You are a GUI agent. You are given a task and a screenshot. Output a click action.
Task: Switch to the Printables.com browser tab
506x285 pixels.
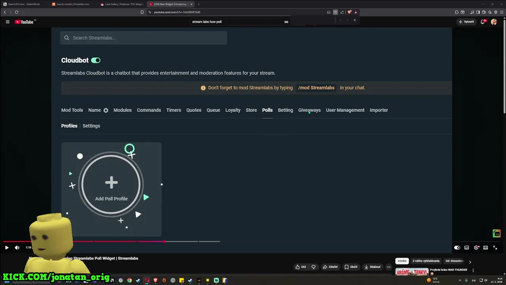(x=73, y=4)
